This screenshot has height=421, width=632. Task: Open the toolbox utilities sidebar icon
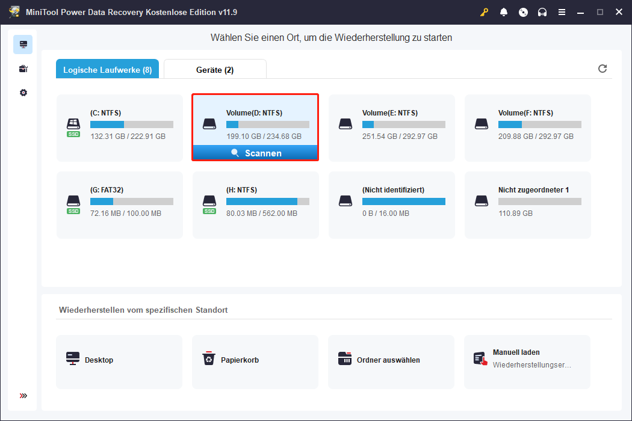coord(23,69)
